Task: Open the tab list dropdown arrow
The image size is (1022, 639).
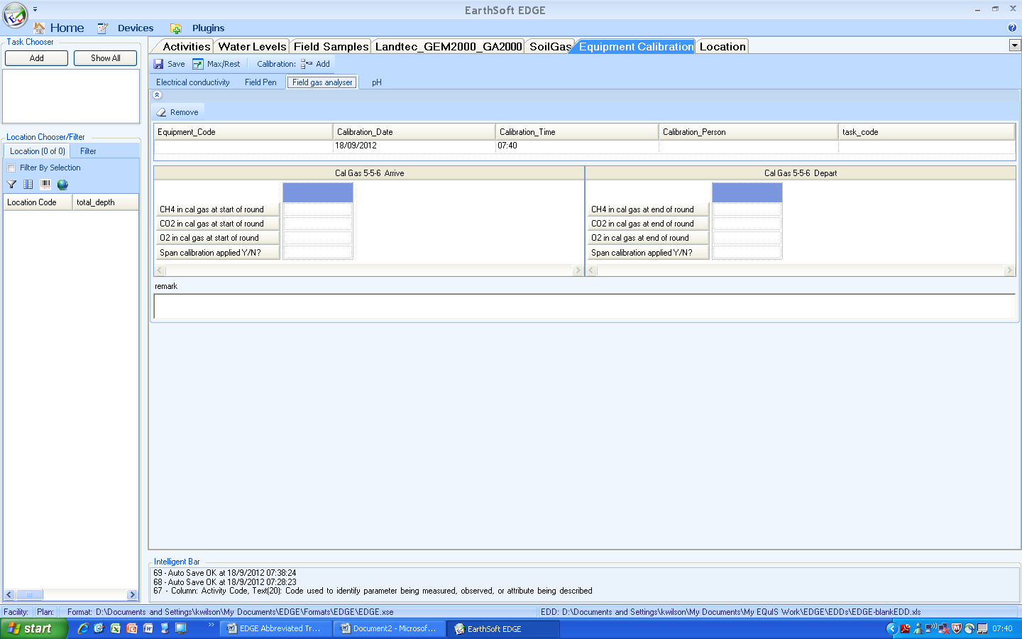Action: tap(1015, 45)
